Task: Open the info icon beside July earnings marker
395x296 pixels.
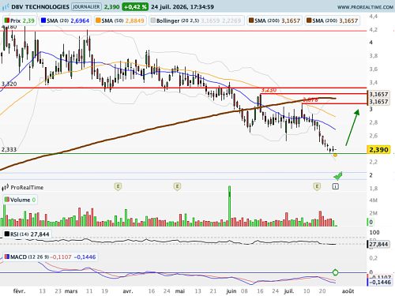Action: (335, 186)
